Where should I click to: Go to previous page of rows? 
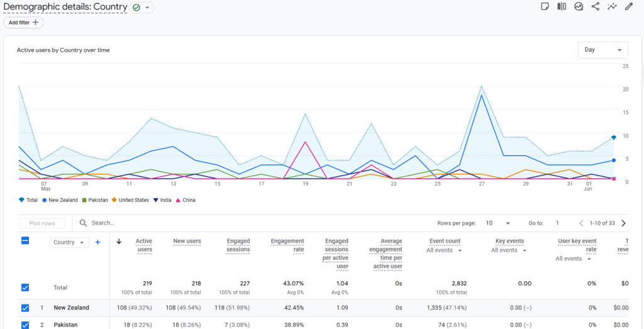pyautogui.click(x=581, y=223)
